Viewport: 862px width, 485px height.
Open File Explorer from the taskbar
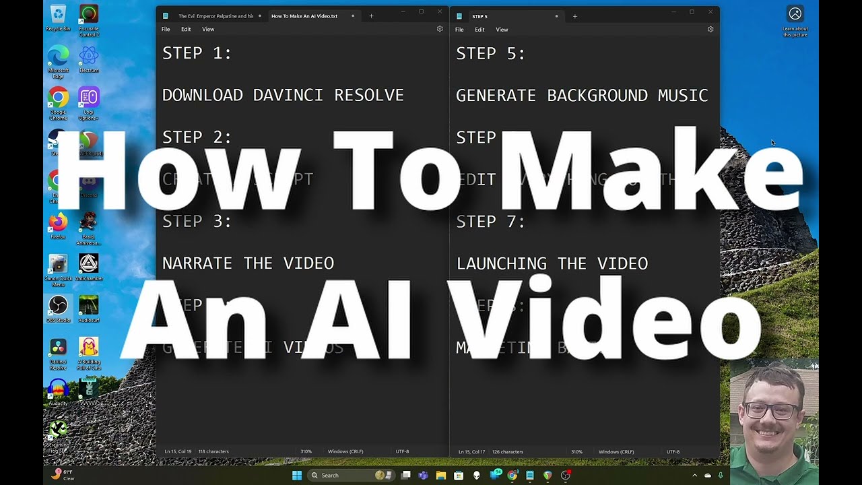coord(441,475)
